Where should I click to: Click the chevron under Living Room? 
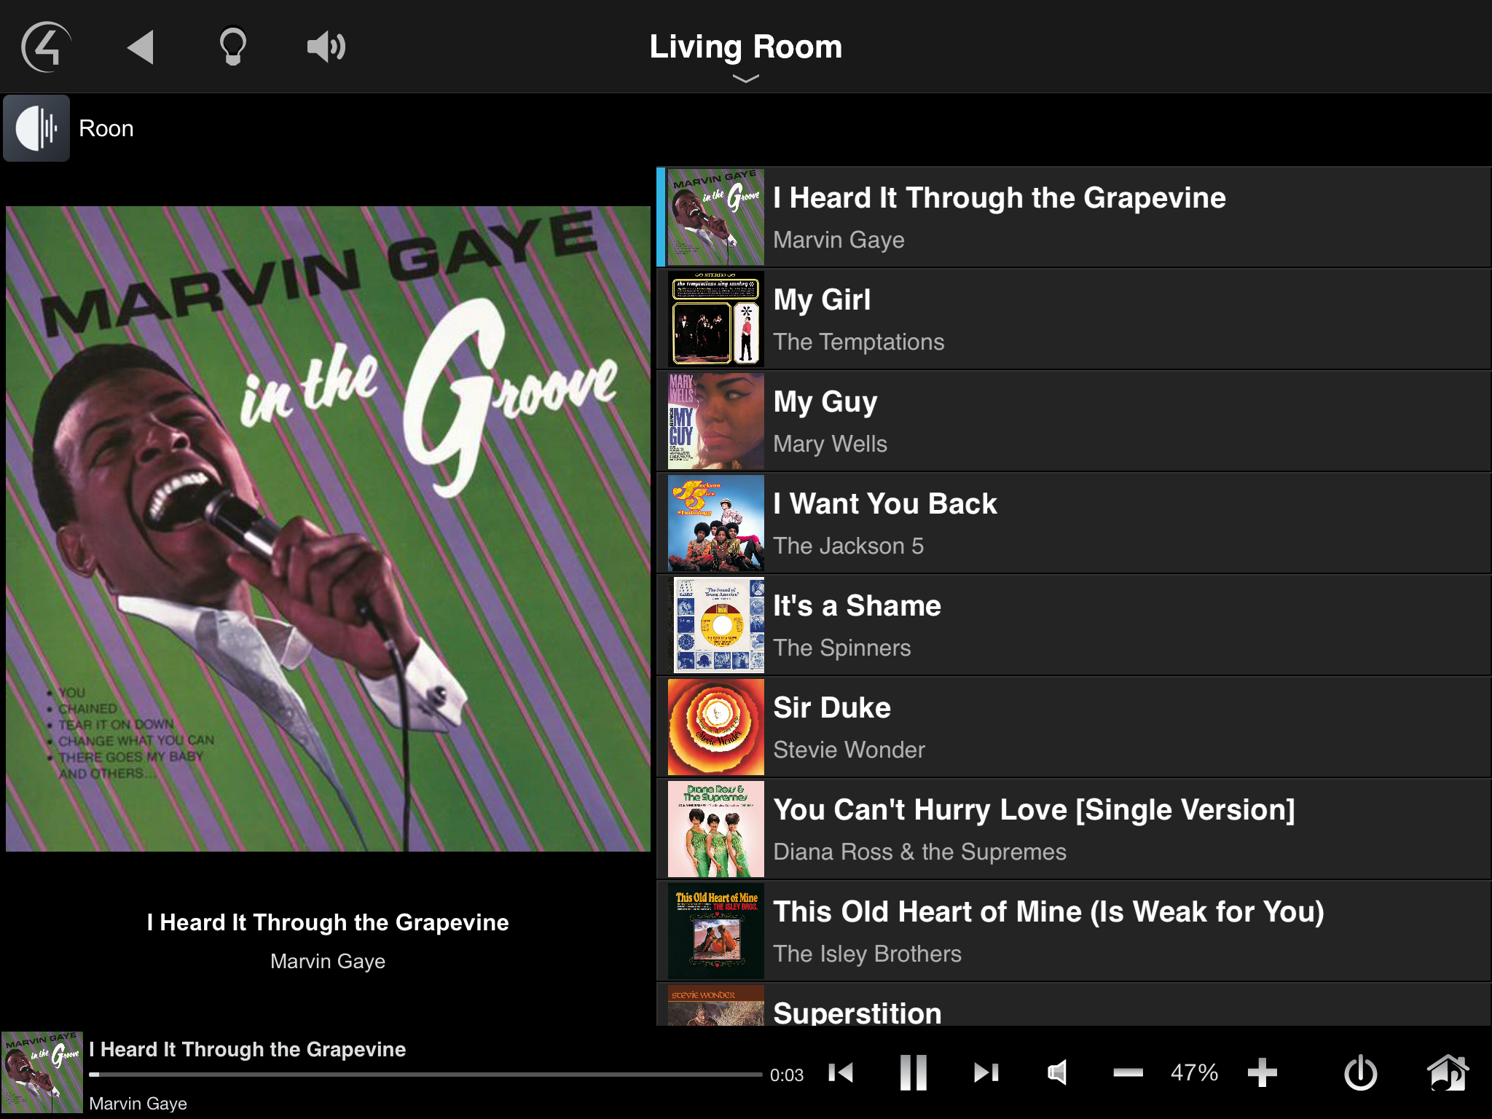(x=745, y=79)
